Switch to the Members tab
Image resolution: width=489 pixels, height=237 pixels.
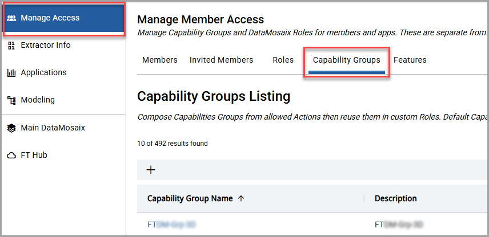coord(159,60)
